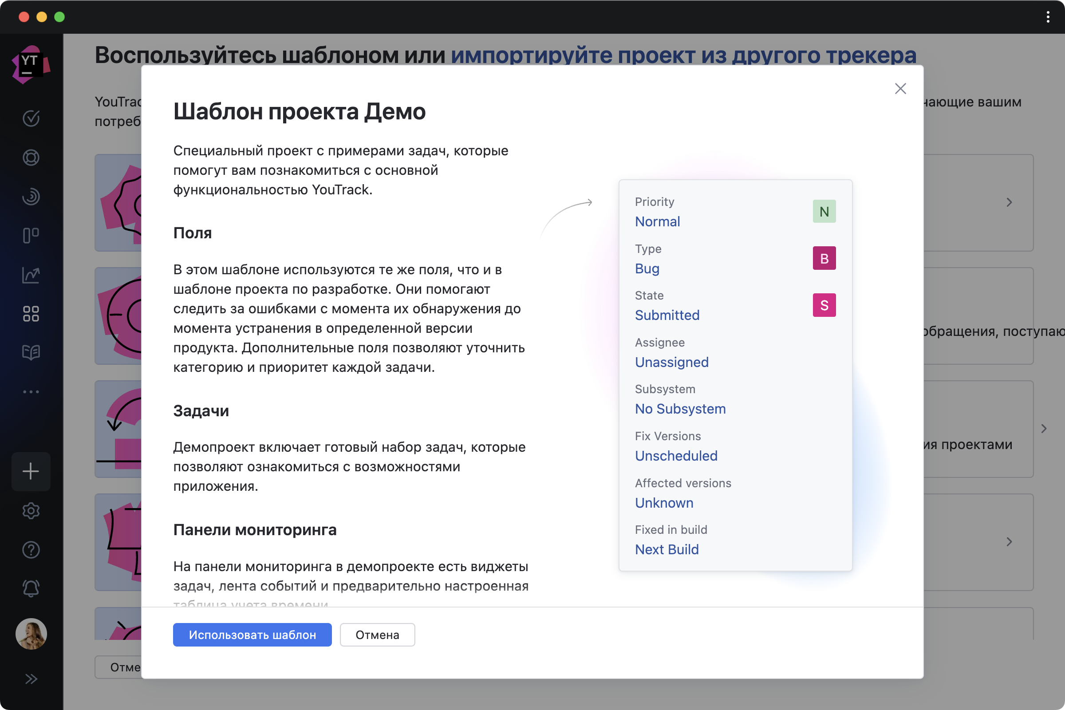Click the Шаблон проекта Демо title
Viewport: 1065px width, 710px height.
299,111
